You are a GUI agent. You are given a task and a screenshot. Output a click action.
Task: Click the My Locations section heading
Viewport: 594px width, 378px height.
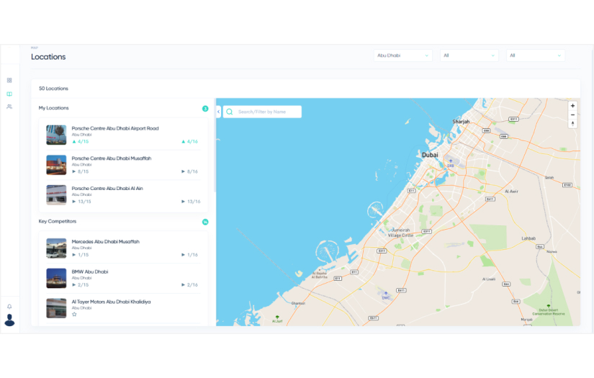tap(53, 108)
